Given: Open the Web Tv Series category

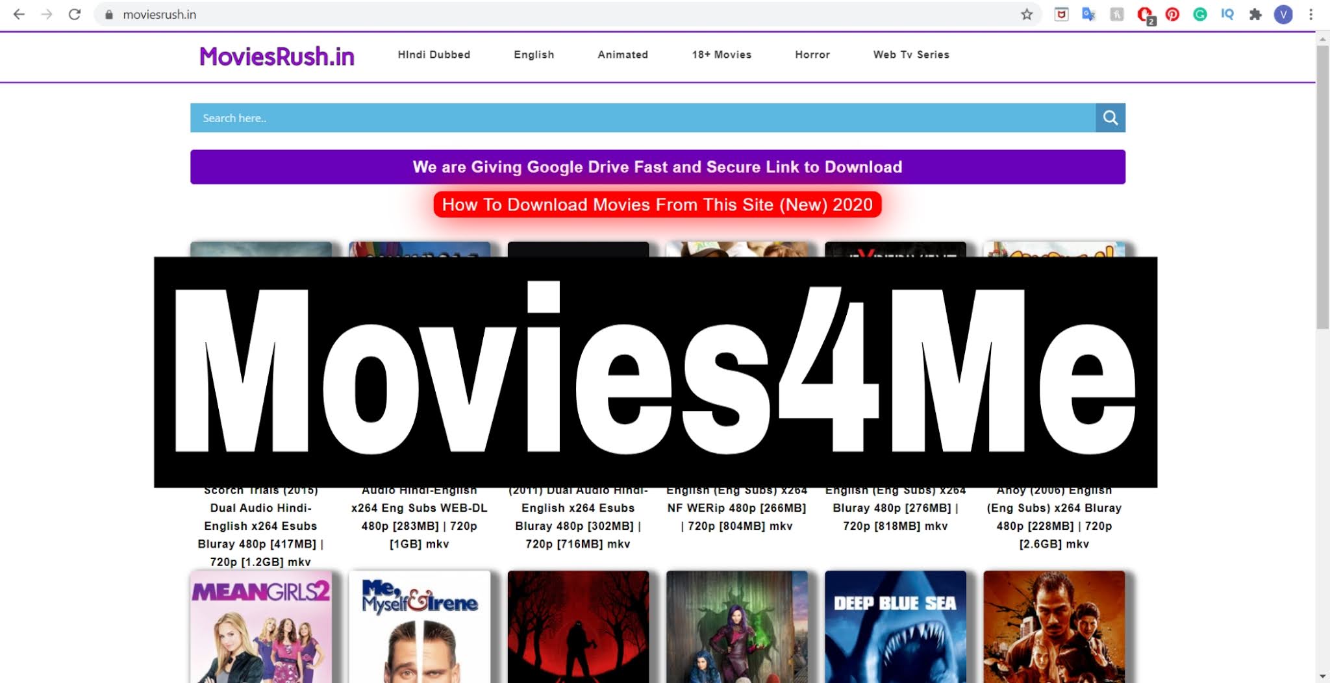Looking at the screenshot, I should [911, 55].
